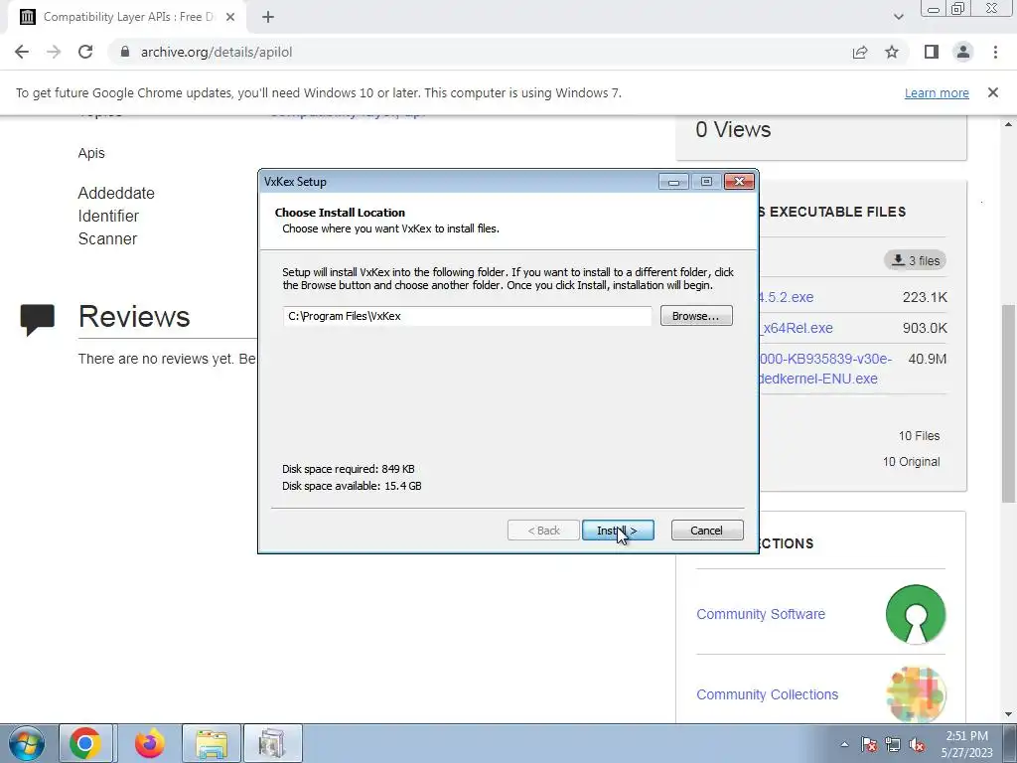The image size is (1017, 763).
Task: Toggle Chrome side panel
Action: 932,52
